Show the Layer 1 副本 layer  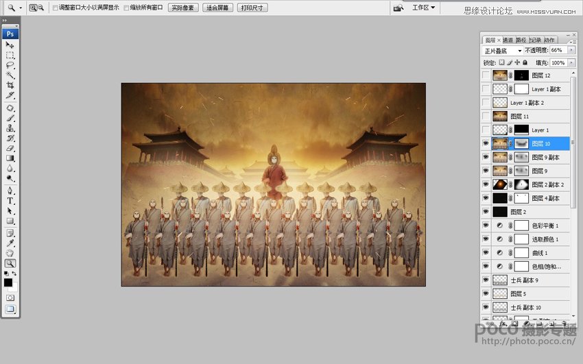486,89
